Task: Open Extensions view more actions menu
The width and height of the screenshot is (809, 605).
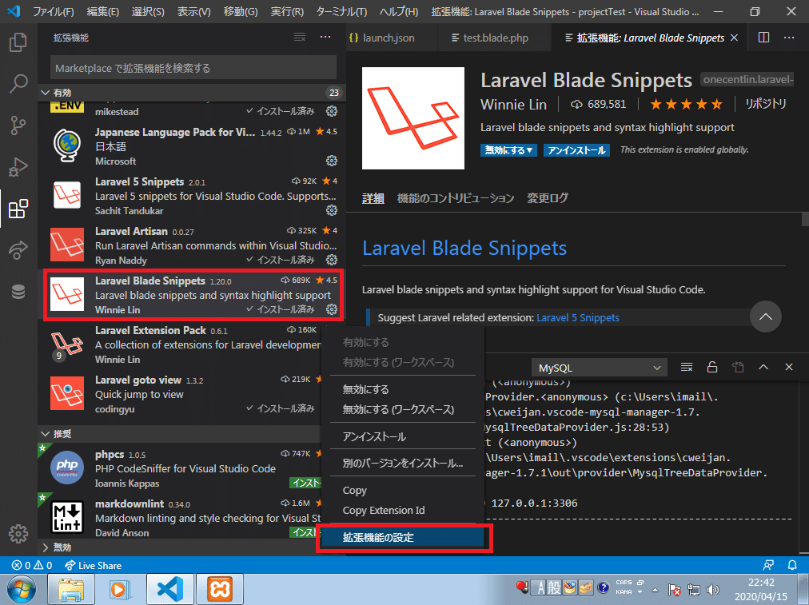Action: pyautogui.click(x=325, y=37)
